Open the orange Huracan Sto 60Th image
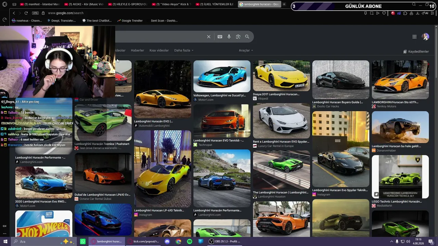Viewport: 438px width, 246px height. (x=400, y=80)
